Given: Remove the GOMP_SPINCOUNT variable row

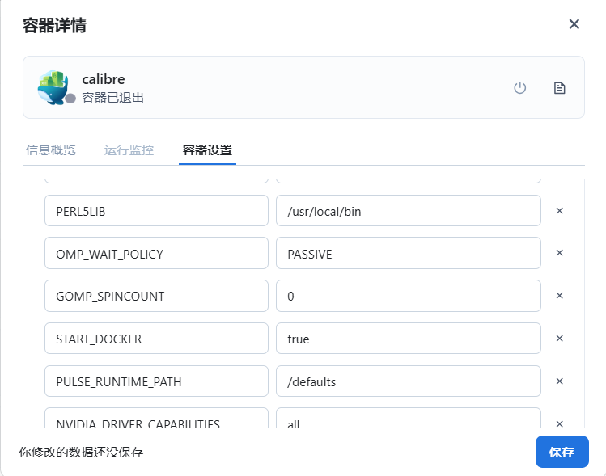Looking at the screenshot, I should tap(559, 296).
